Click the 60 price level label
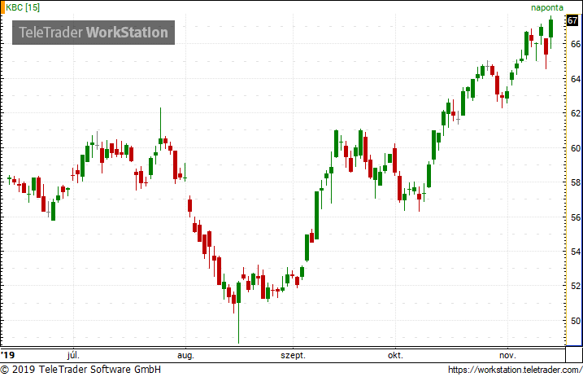This screenshot has height=377, width=583. (576, 147)
